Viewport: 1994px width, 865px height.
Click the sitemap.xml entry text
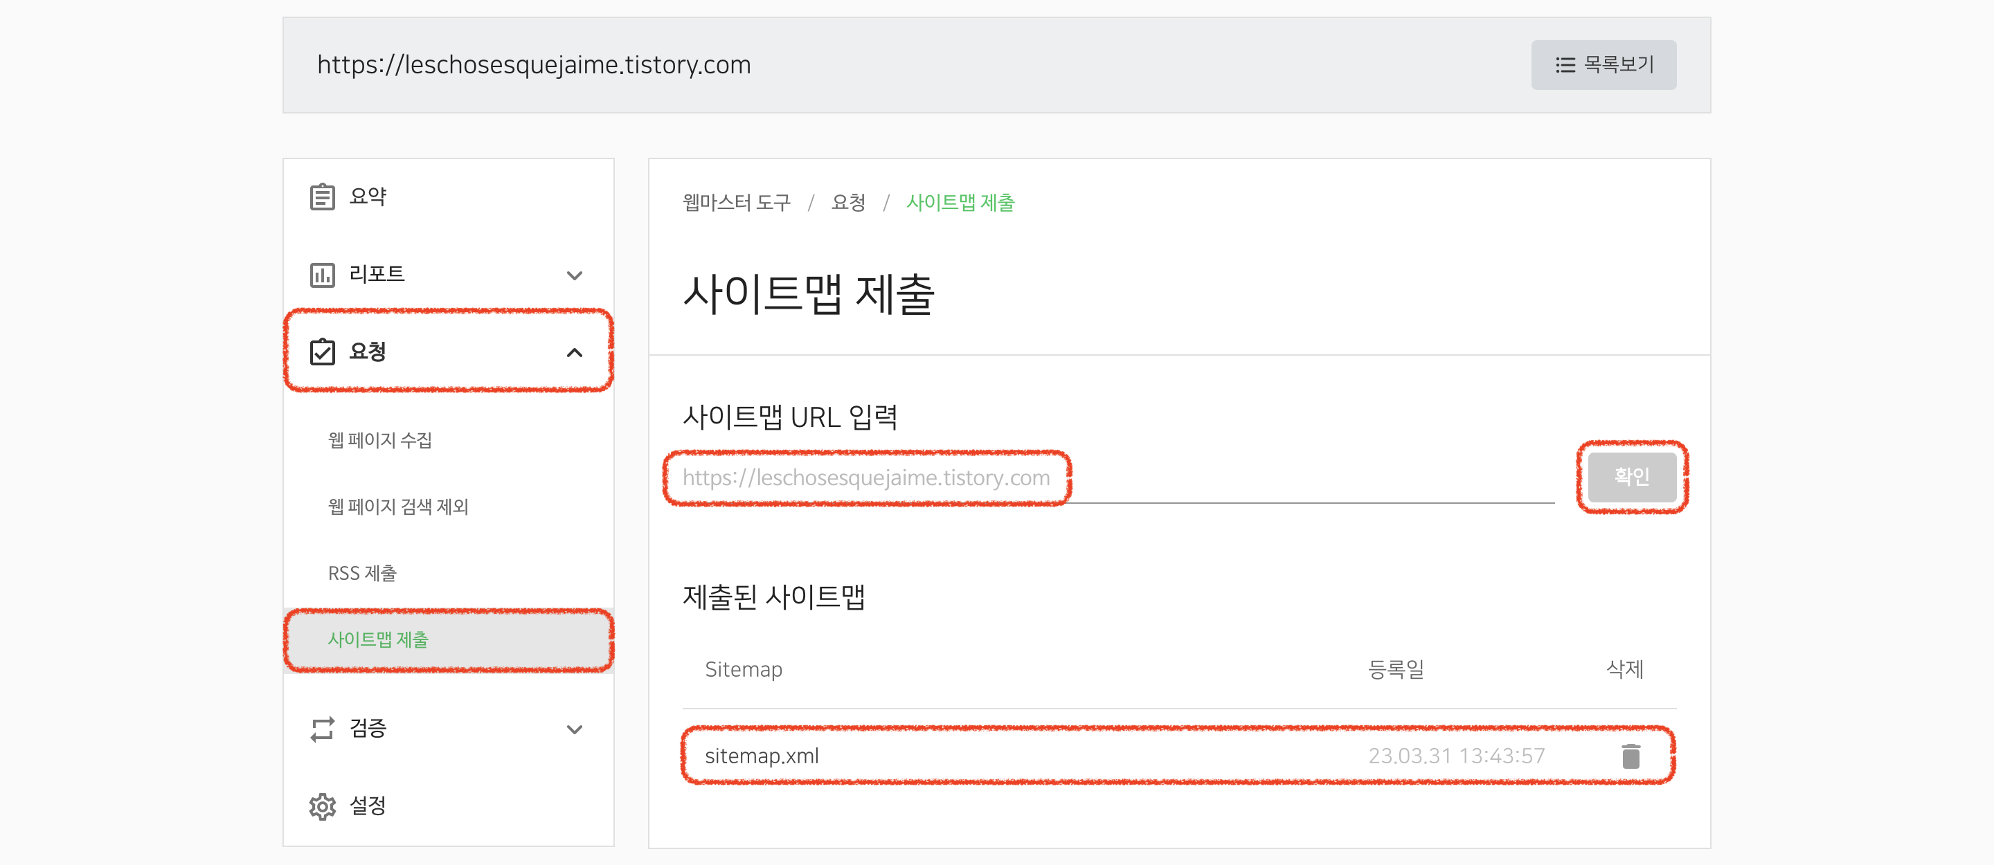[x=762, y=756]
